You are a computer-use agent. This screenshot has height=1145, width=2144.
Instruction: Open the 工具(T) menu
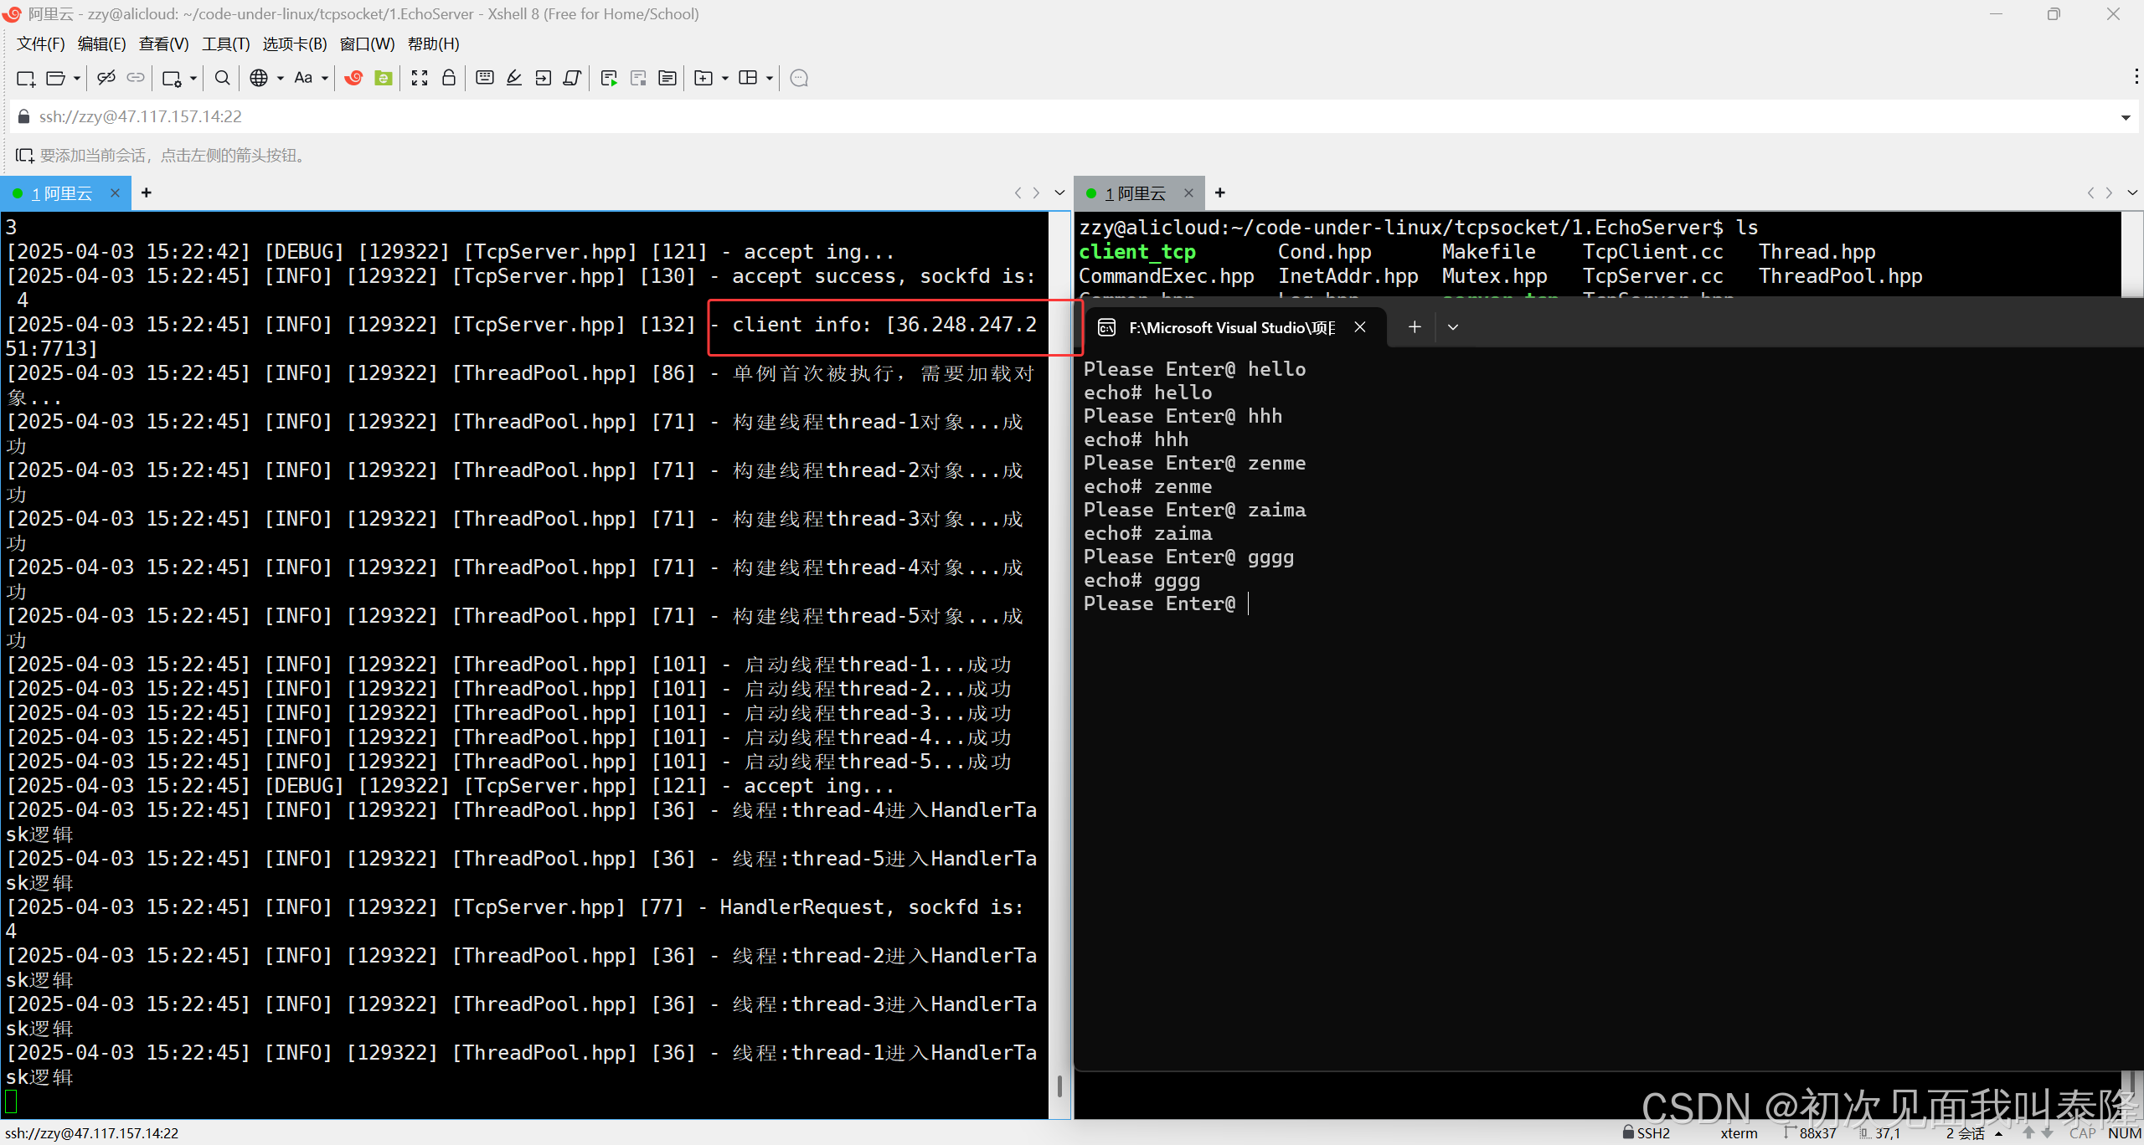click(225, 44)
